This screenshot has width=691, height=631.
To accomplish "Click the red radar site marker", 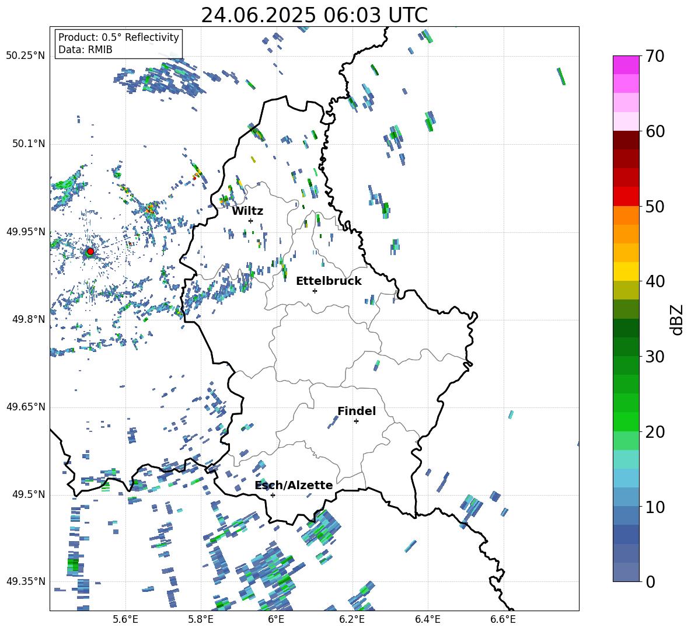I will pyautogui.click(x=90, y=252).
